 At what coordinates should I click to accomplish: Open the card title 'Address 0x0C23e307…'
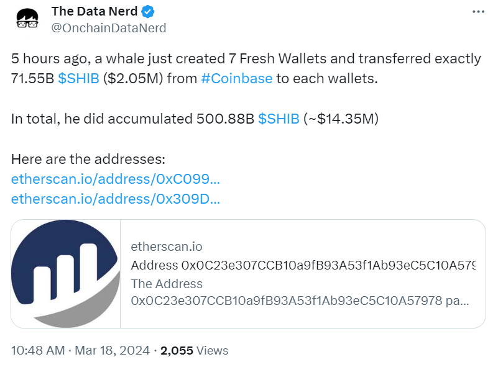click(x=303, y=265)
